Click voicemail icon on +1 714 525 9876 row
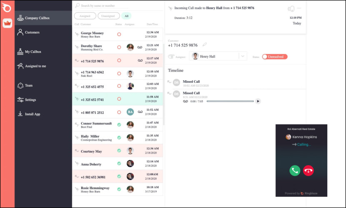The image size is (346, 208). coord(140,60)
